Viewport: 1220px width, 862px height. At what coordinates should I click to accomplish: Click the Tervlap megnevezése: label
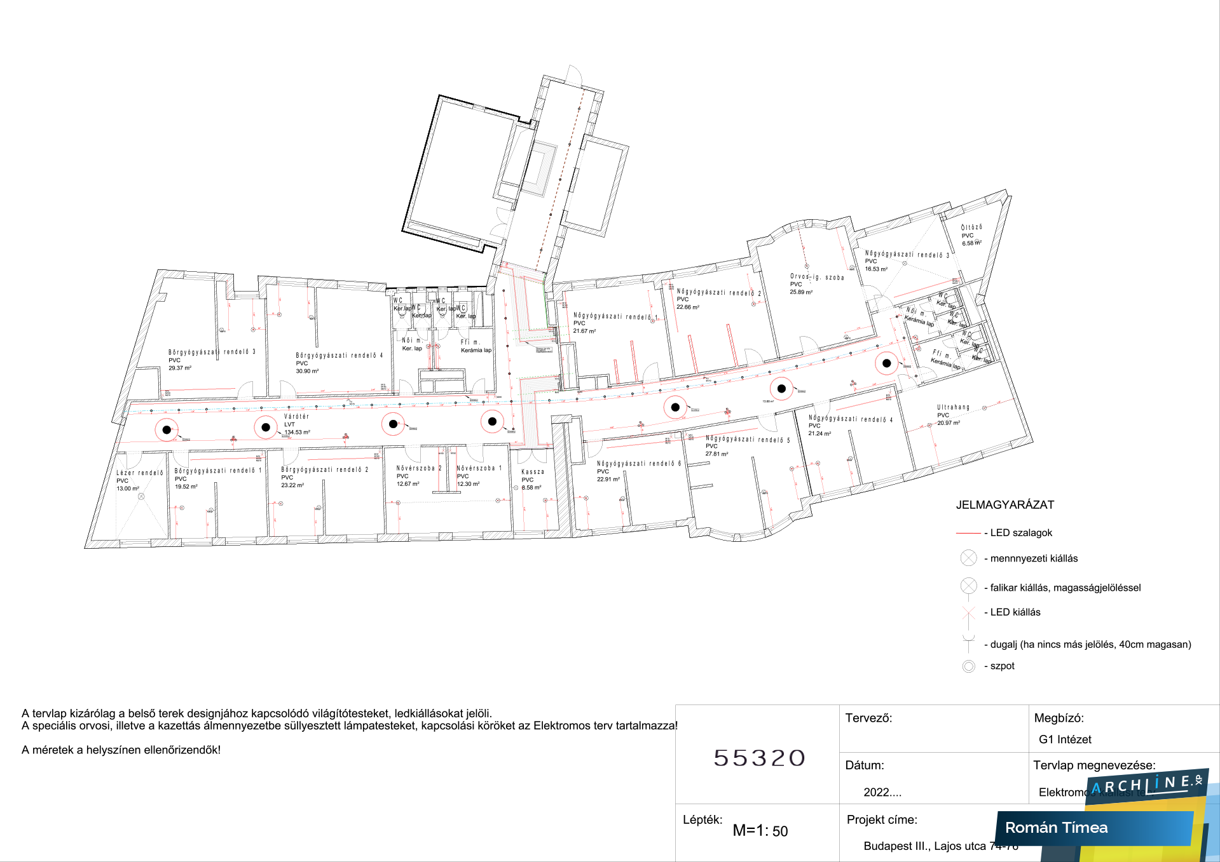coord(1094,765)
